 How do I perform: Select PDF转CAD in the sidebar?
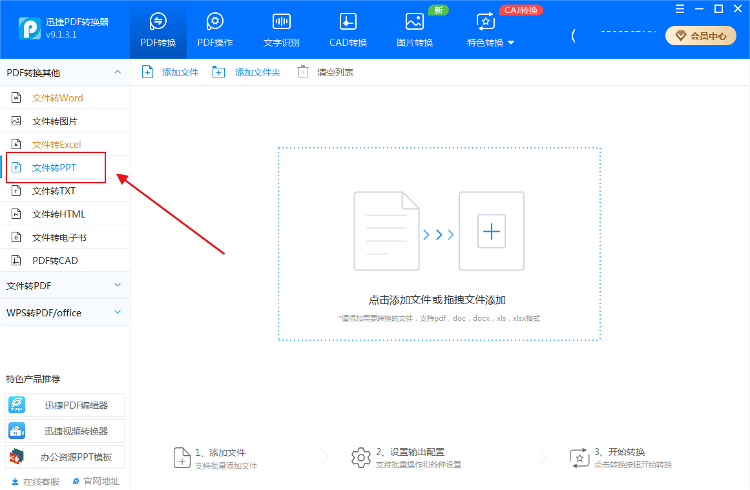point(65,261)
